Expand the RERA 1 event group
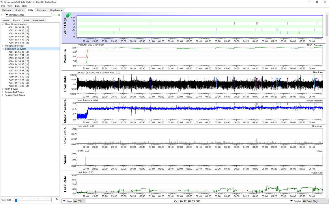Image resolution: width=329 pixels, height=204 pixels. (3, 89)
